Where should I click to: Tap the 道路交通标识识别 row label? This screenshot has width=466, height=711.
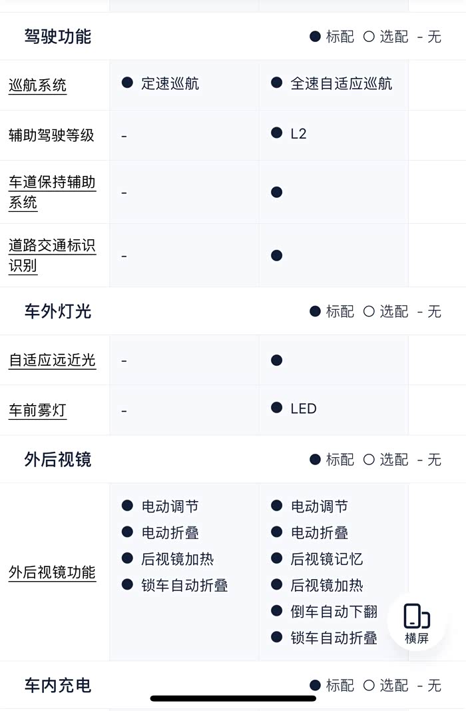52,255
